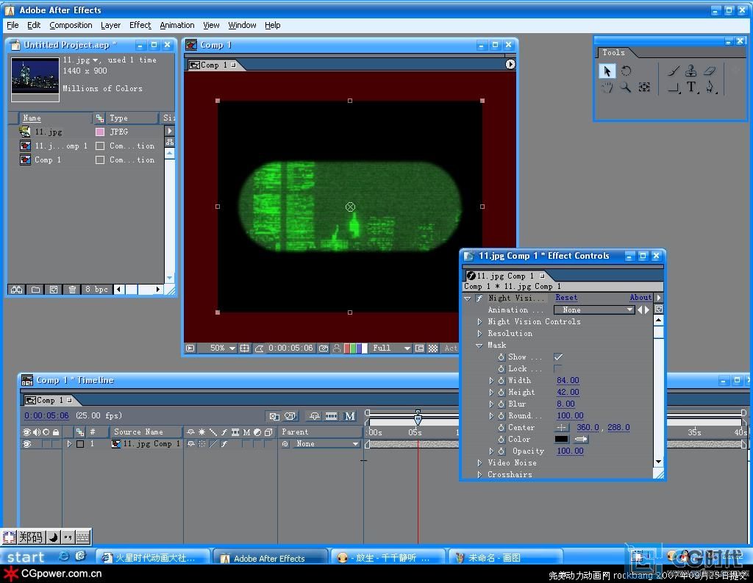Select the Selection arrow tool
753x583 pixels.
point(607,71)
